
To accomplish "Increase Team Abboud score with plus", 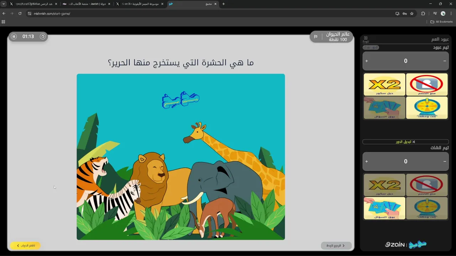I will [367, 61].
